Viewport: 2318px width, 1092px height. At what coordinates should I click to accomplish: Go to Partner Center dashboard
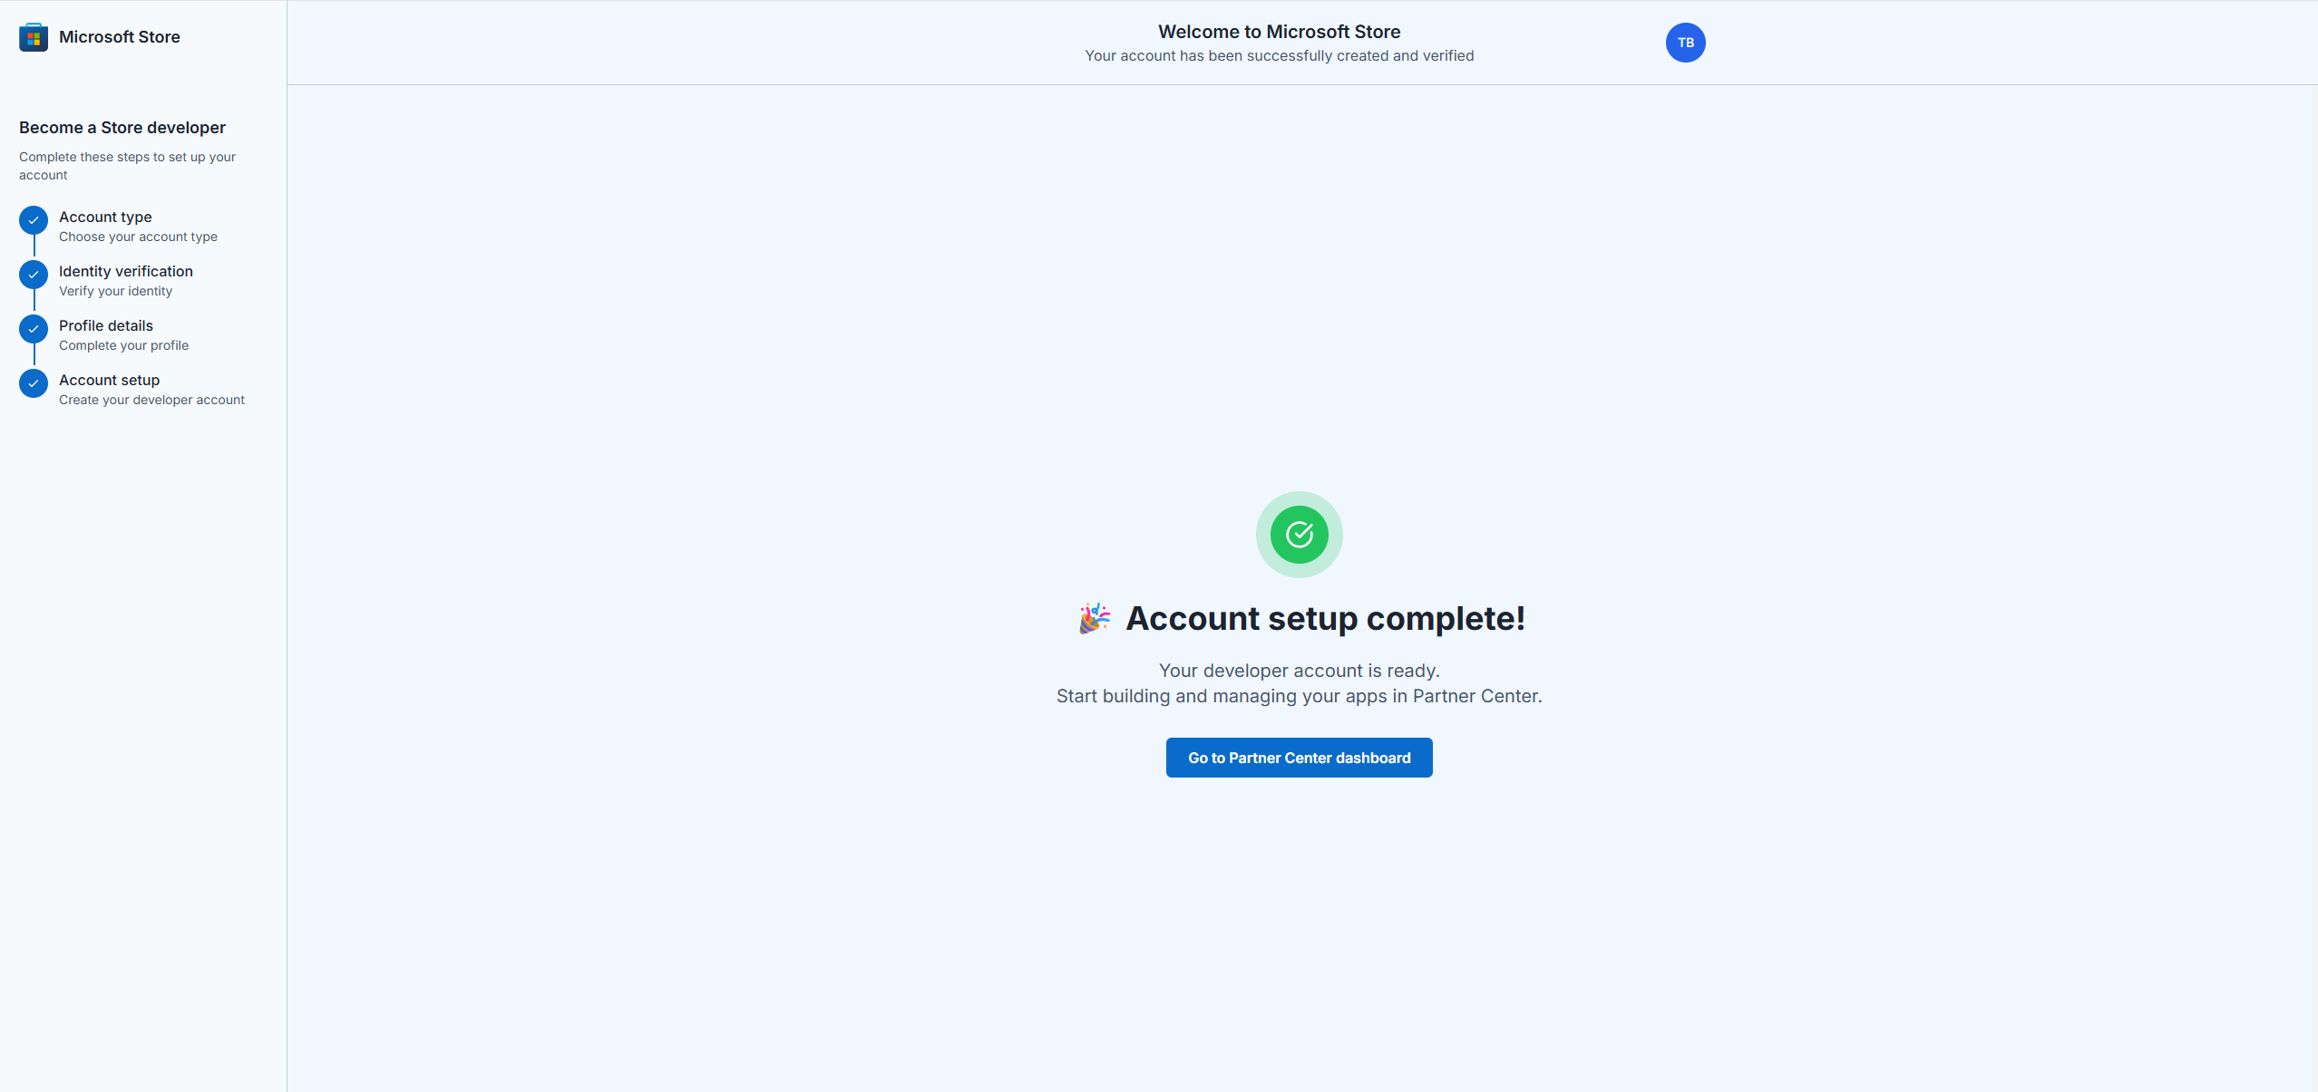point(1299,758)
